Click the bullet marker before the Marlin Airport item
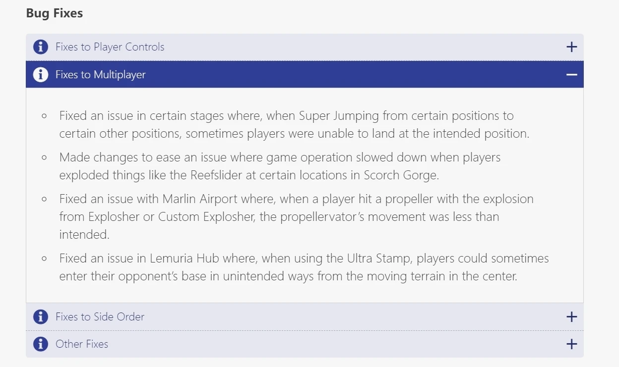619x367 pixels. pos(45,199)
